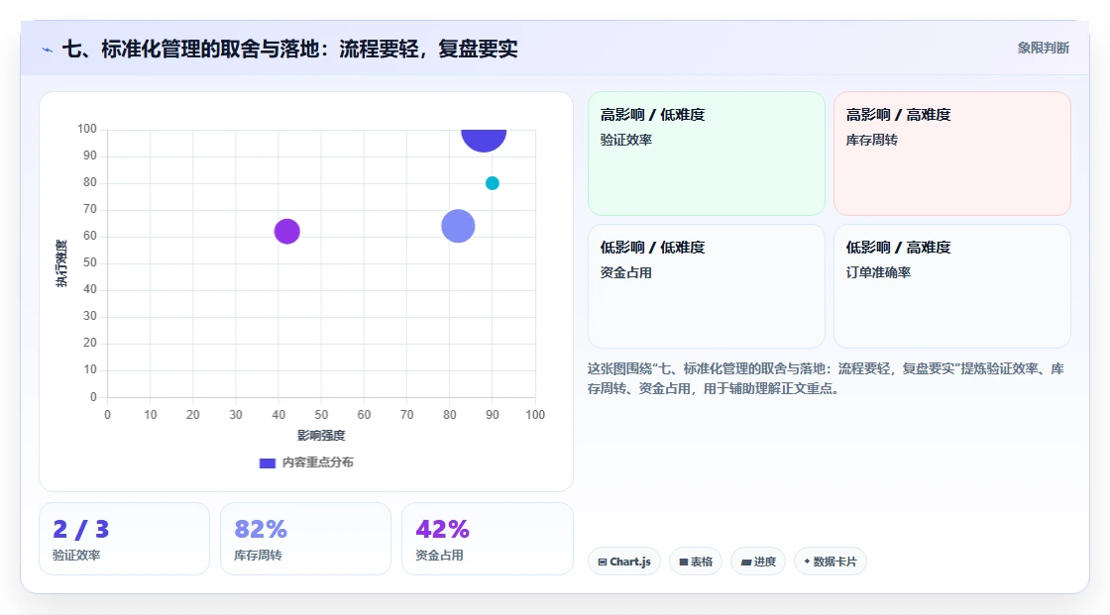This screenshot has width=1110, height=615.
Task: Click the 42% stat value
Action: tap(442, 530)
